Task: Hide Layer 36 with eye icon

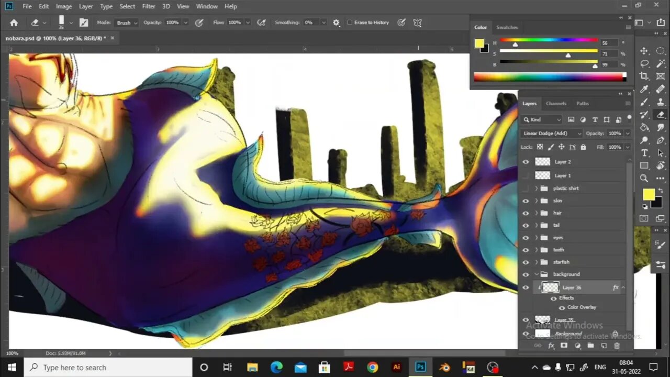Action: click(526, 287)
